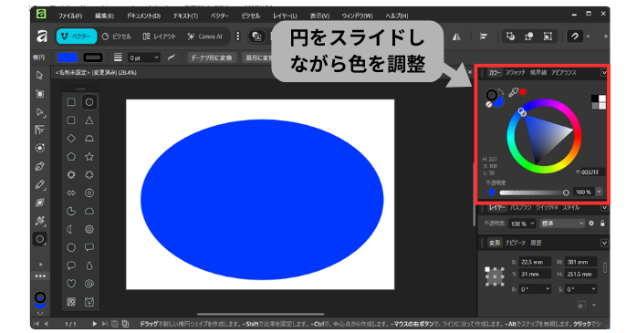The width and height of the screenshot is (637, 333).
Task: Open rotation R dropdown in Transform panel
Action: click(x=548, y=288)
